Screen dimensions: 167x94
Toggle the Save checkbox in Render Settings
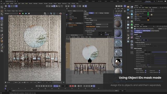67,15
